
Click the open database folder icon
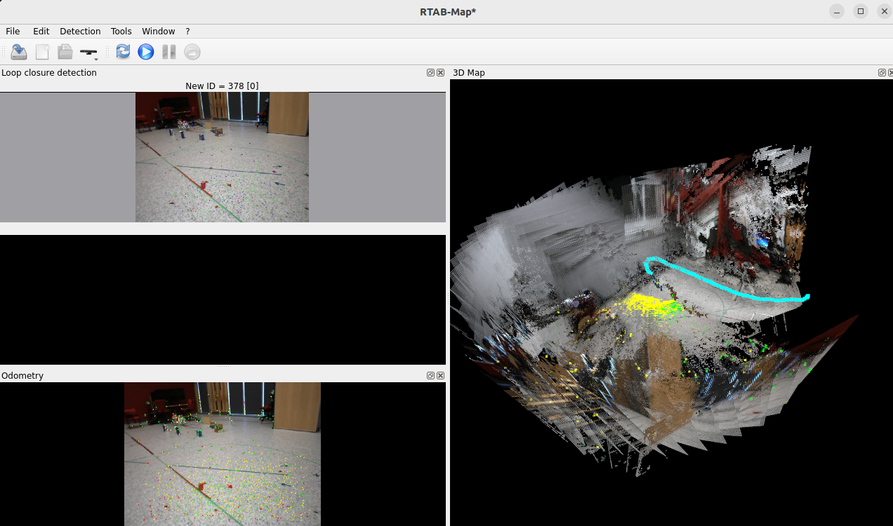pos(65,52)
